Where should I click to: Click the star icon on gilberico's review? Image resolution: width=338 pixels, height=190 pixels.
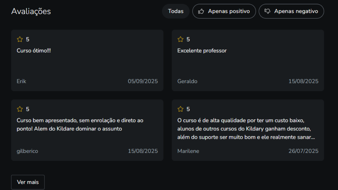click(20, 109)
